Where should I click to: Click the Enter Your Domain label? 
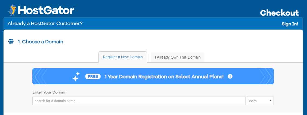tap(49, 92)
